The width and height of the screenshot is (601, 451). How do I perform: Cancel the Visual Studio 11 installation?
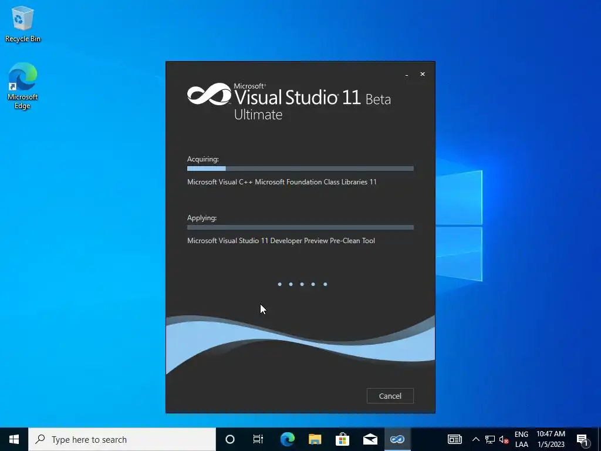coord(390,396)
